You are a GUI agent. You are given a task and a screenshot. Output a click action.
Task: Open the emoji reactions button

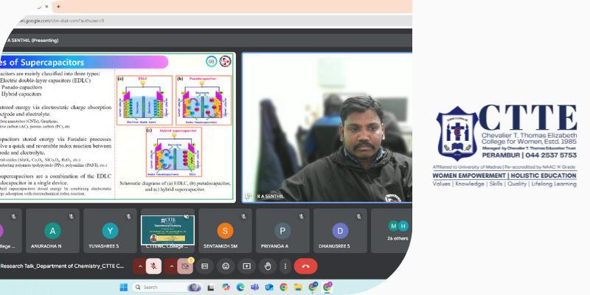click(x=226, y=266)
